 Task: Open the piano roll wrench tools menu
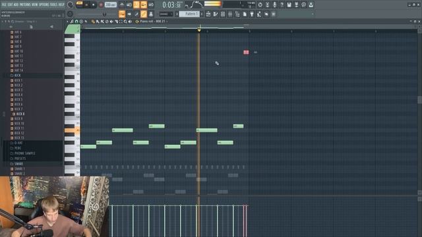[x=72, y=22]
